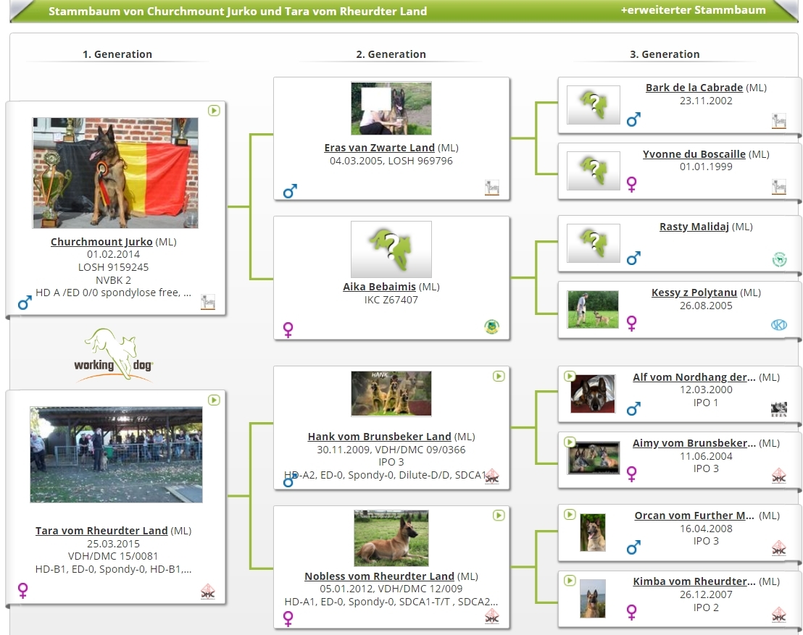This screenshot has height=635, width=803.
Task: Open Nobless vom Rheurdter Land's photo thumbnail
Action: pos(391,538)
